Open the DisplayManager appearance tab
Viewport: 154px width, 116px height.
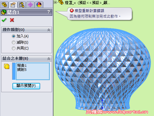(39, 5)
